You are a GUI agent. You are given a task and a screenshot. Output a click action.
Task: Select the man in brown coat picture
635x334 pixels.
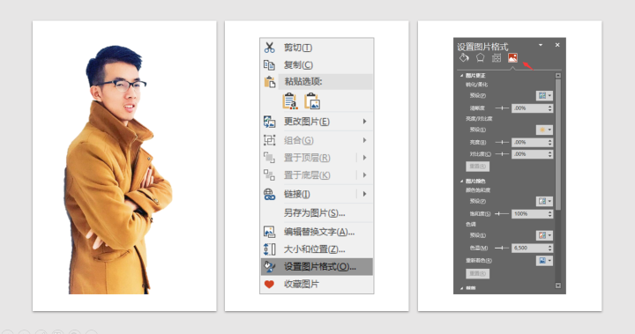coord(117,170)
